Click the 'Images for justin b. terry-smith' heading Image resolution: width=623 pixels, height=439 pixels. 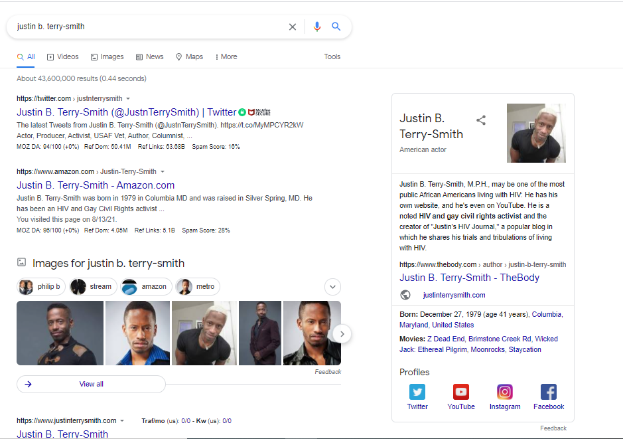tap(108, 263)
